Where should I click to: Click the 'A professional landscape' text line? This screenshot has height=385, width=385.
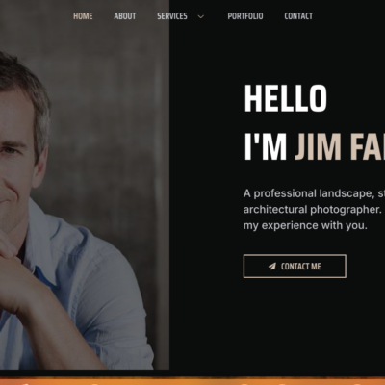tap(314, 193)
